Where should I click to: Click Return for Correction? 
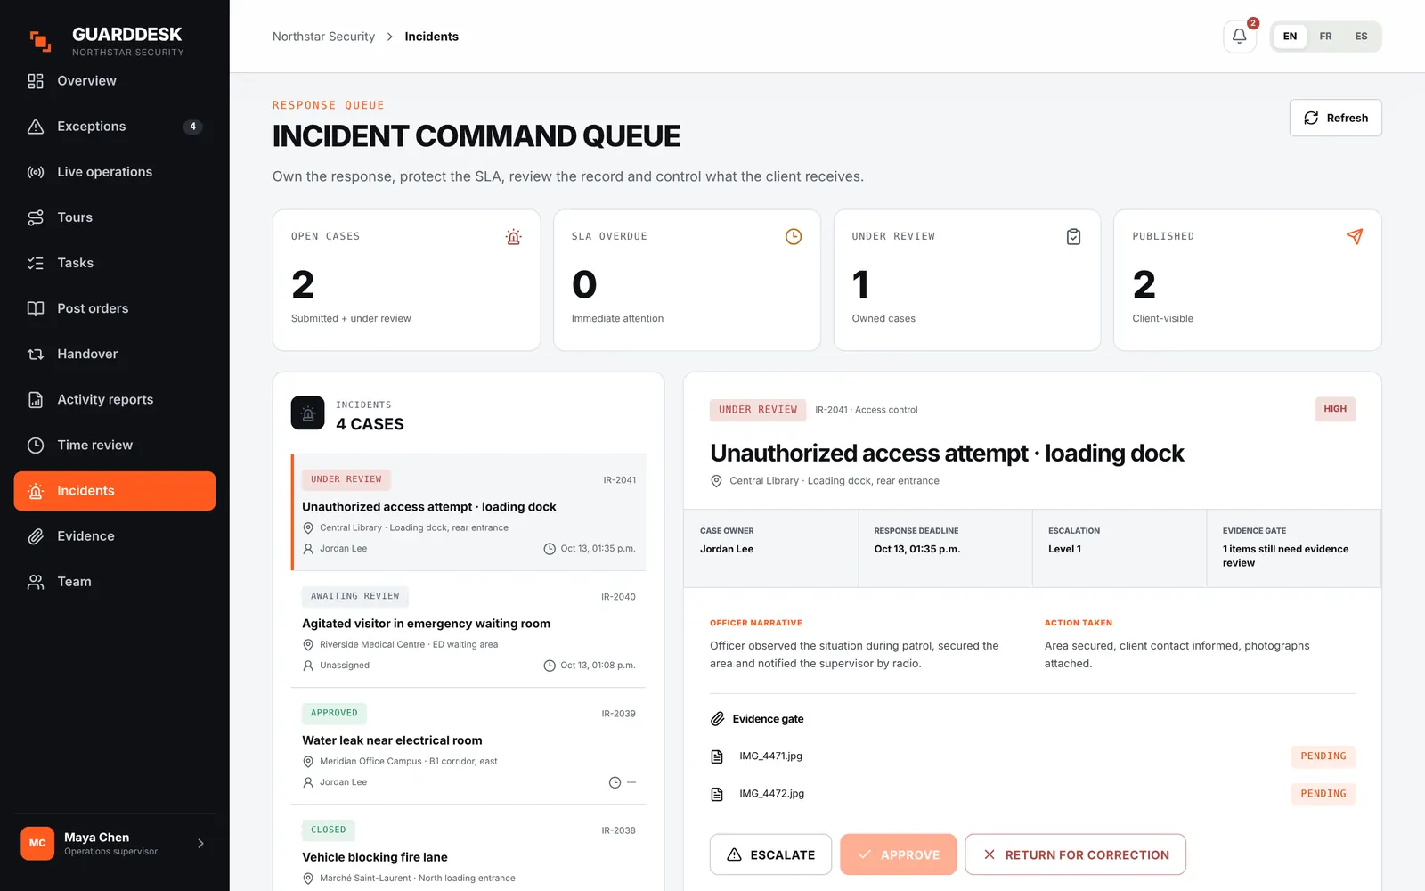(x=1075, y=854)
